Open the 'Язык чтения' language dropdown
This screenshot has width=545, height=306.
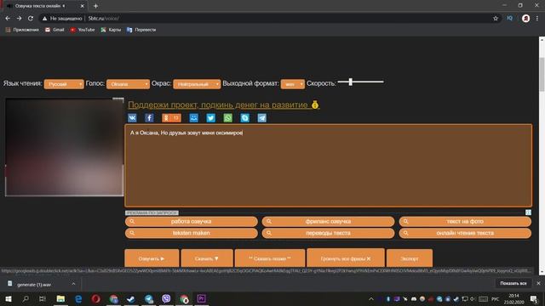tap(64, 84)
